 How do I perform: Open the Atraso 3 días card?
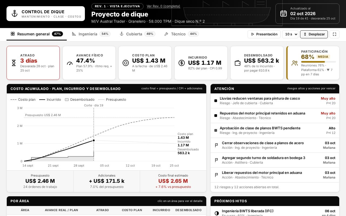33,63
